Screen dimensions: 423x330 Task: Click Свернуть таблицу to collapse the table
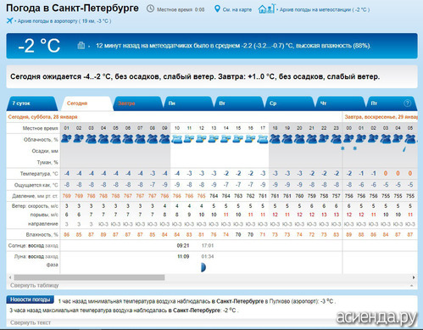pyautogui.click(x=35, y=285)
